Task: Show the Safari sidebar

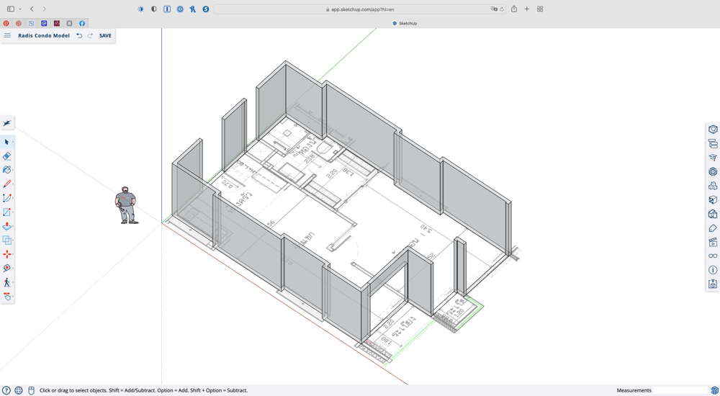Action: click(11, 9)
